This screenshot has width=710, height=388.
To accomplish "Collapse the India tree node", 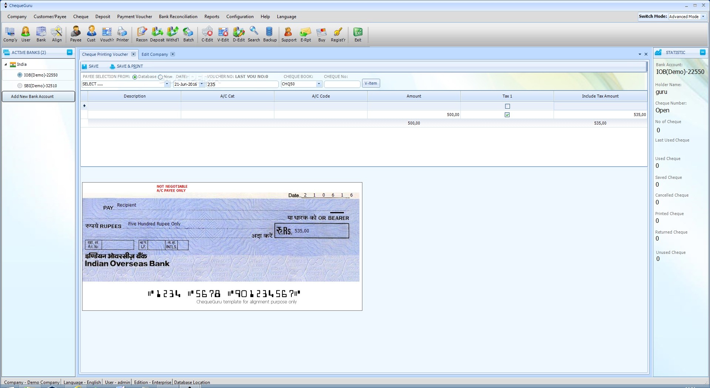I will click(x=6, y=65).
